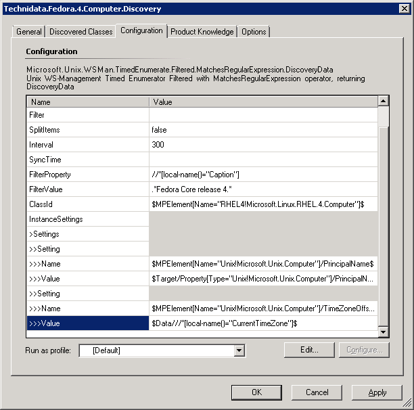The image size is (414, 410).
Task: Click the dialog resize grip in corner
Action: pos(407,403)
